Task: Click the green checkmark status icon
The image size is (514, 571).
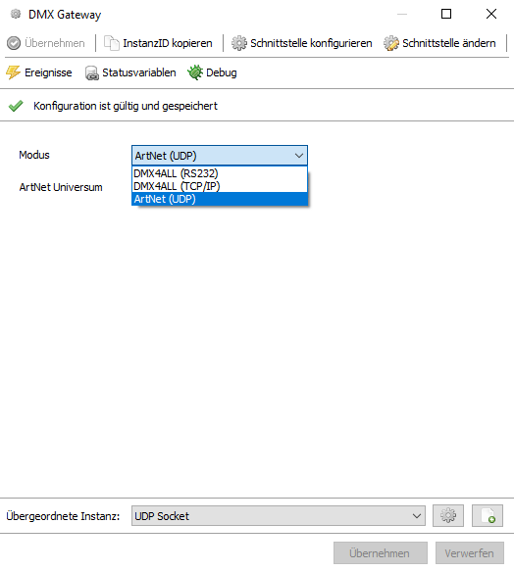Action: coord(16,106)
